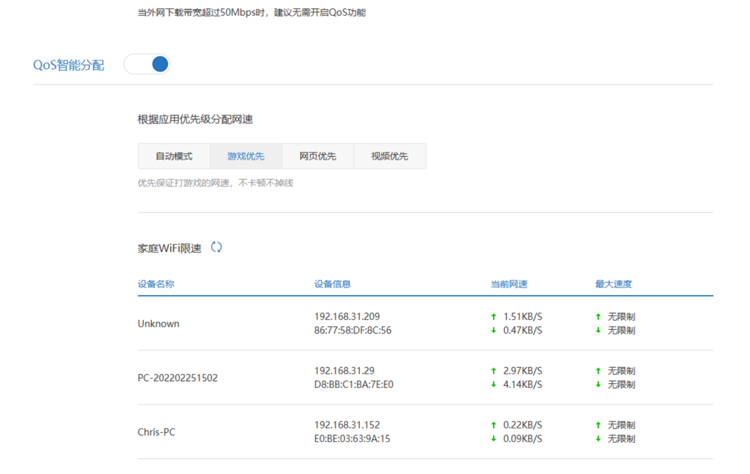Click Unknown device's download 无限制 limit
This screenshot has width=750, height=474.
pyautogui.click(x=622, y=330)
